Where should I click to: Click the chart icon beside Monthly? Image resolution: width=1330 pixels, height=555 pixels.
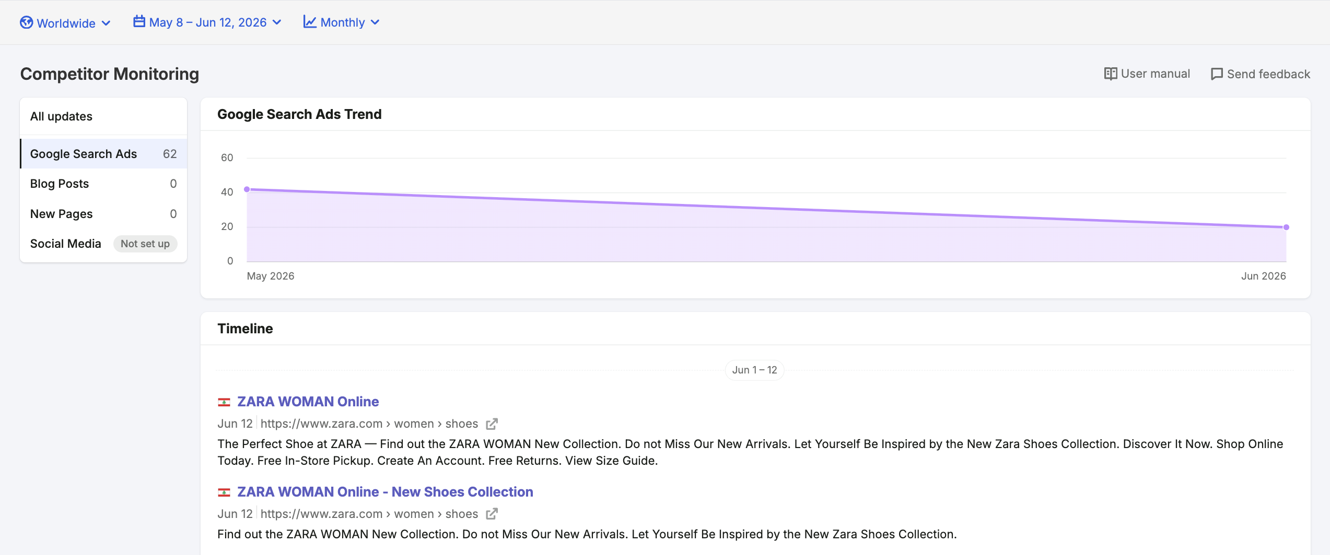pos(310,22)
